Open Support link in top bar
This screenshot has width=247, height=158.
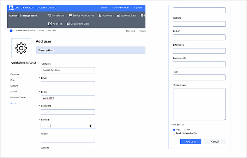click(138, 7)
